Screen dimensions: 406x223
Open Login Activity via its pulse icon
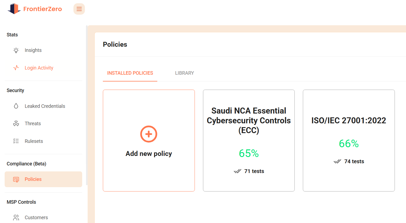[16, 68]
